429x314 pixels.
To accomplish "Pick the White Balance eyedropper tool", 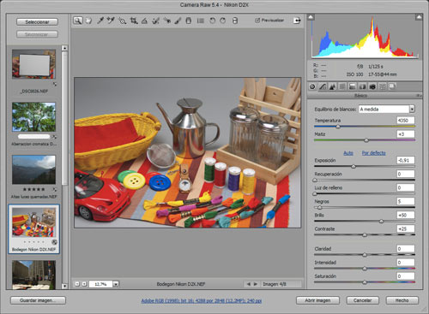I will [100, 21].
